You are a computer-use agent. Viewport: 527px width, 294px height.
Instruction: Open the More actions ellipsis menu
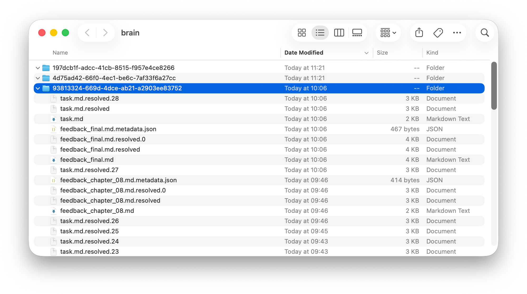(x=457, y=33)
